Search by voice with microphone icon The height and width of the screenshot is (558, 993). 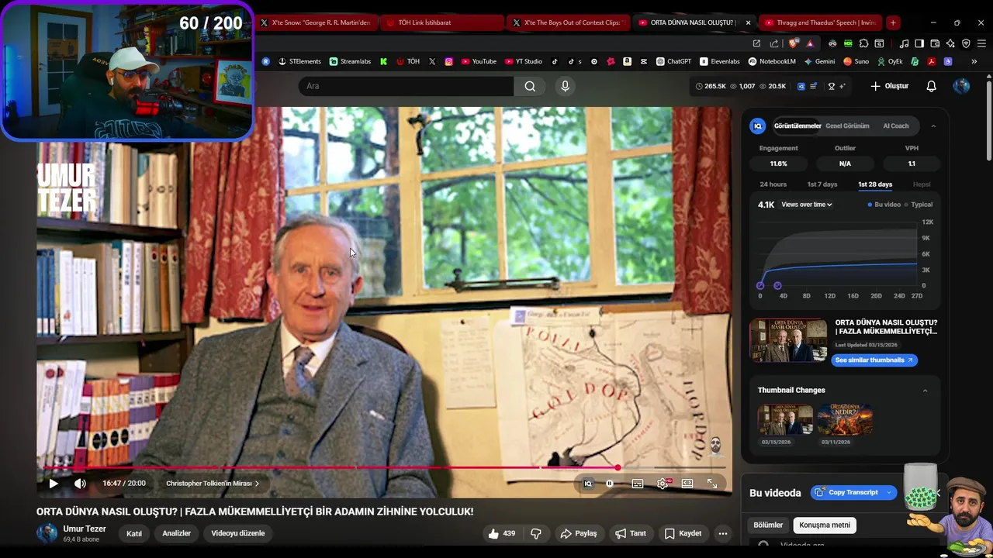pyautogui.click(x=566, y=86)
